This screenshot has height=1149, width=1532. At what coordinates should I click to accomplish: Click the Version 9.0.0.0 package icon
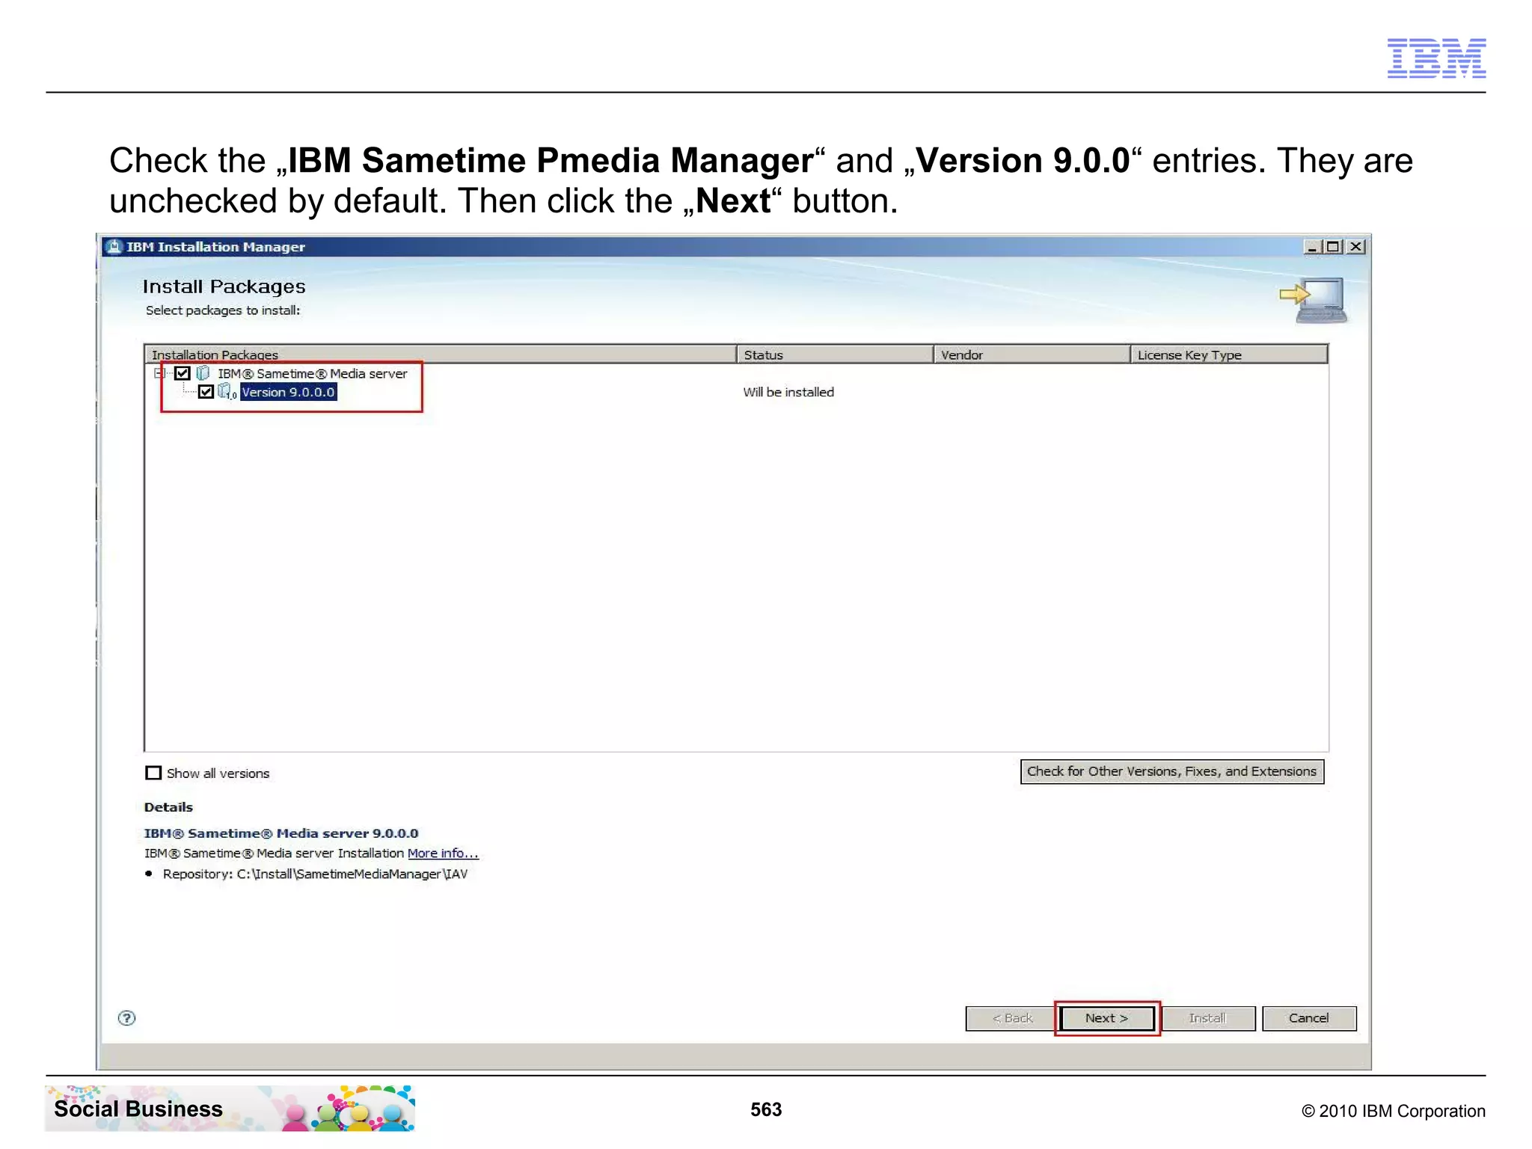pos(227,392)
